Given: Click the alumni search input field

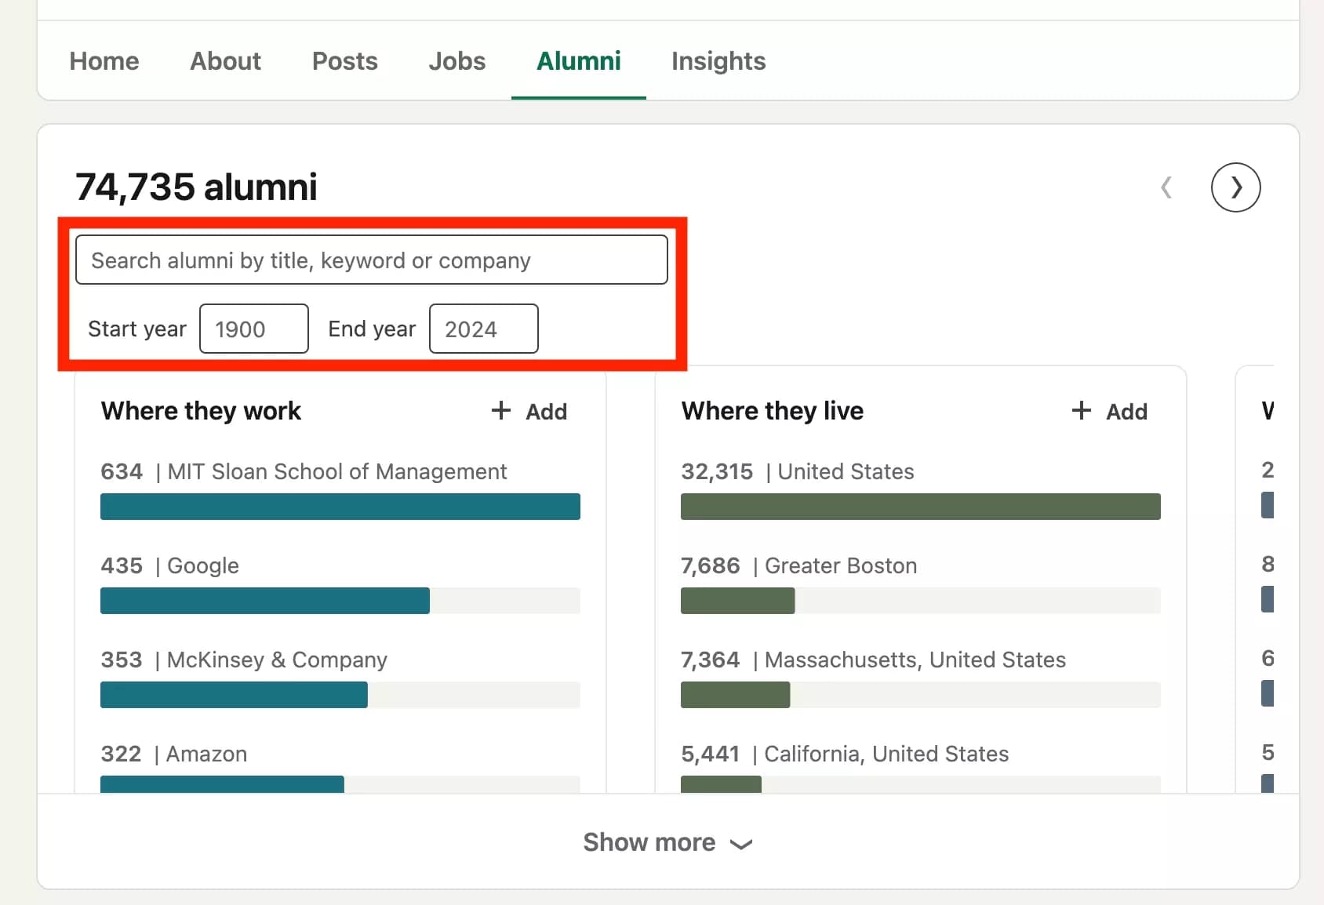Looking at the screenshot, I should (371, 260).
